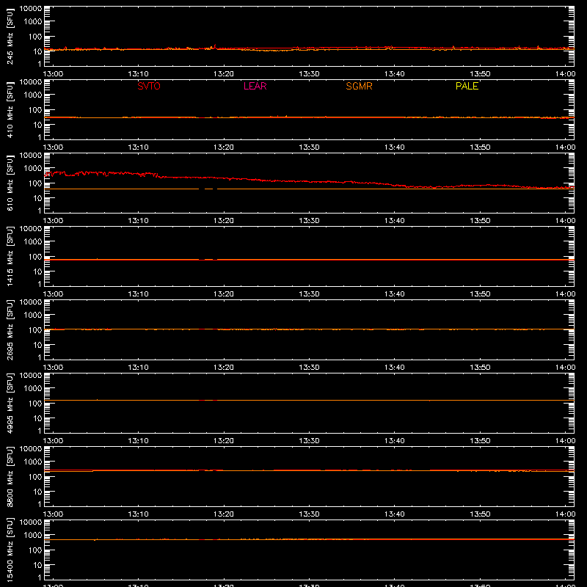The width and height of the screenshot is (587, 587).
Task: Click the 410 MHz [SFU] axis title
Action: tap(10, 109)
